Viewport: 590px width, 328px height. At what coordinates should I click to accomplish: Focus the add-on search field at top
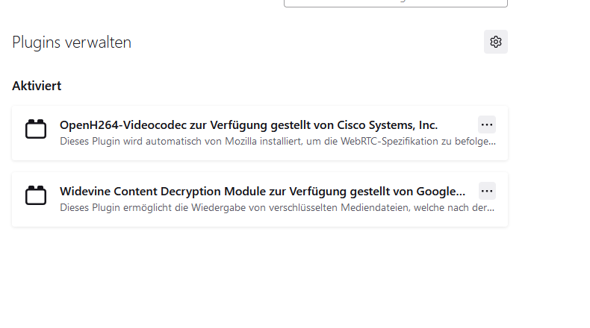395,2
